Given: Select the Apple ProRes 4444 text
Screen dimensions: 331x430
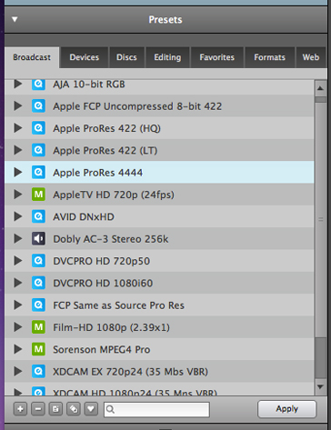Looking at the screenshot, I should (x=97, y=173).
